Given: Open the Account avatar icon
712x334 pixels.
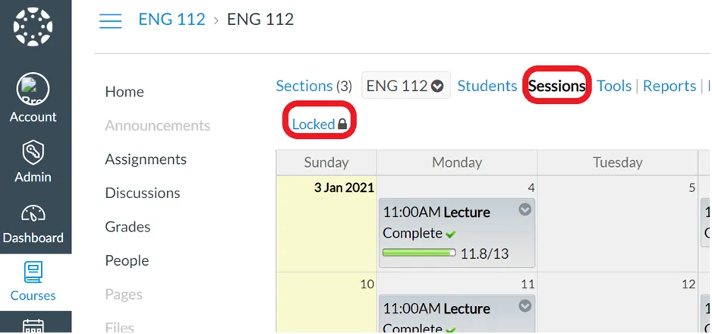Looking at the screenshot, I should pos(33,90).
